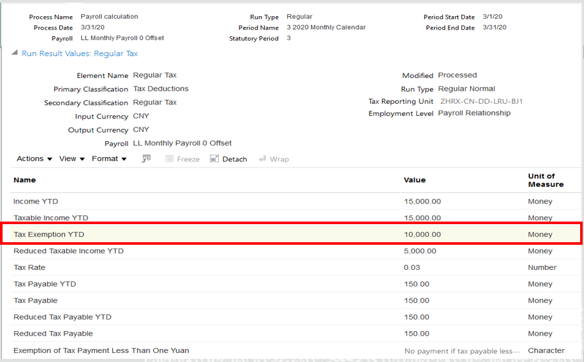Screen dimensions: 584x362
Task: Select the Income YTD row name
Action: click(36, 202)
